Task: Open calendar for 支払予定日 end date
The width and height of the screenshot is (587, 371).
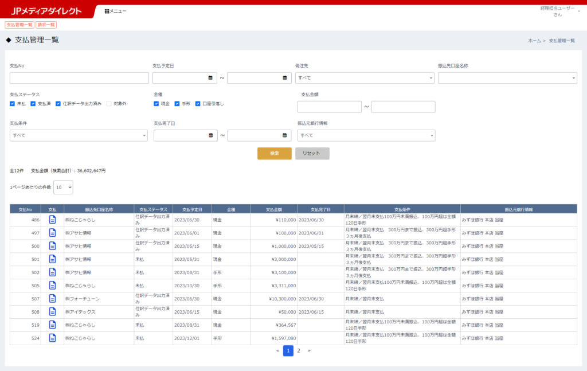Action: [284, 78]
